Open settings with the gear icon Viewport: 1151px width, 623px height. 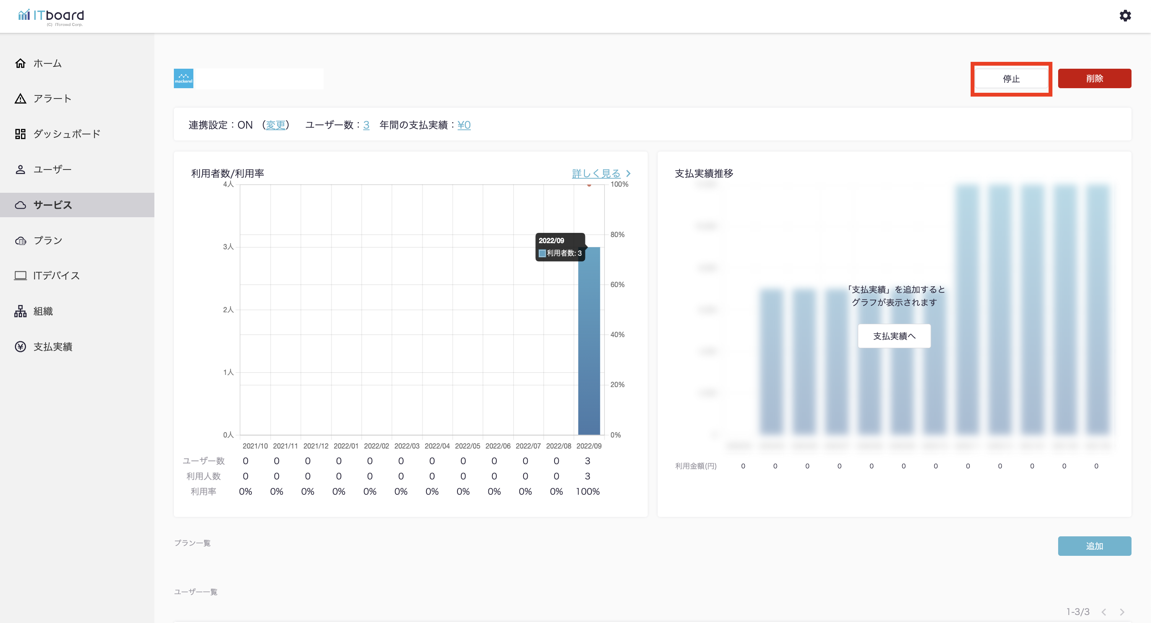point(1125,16)
